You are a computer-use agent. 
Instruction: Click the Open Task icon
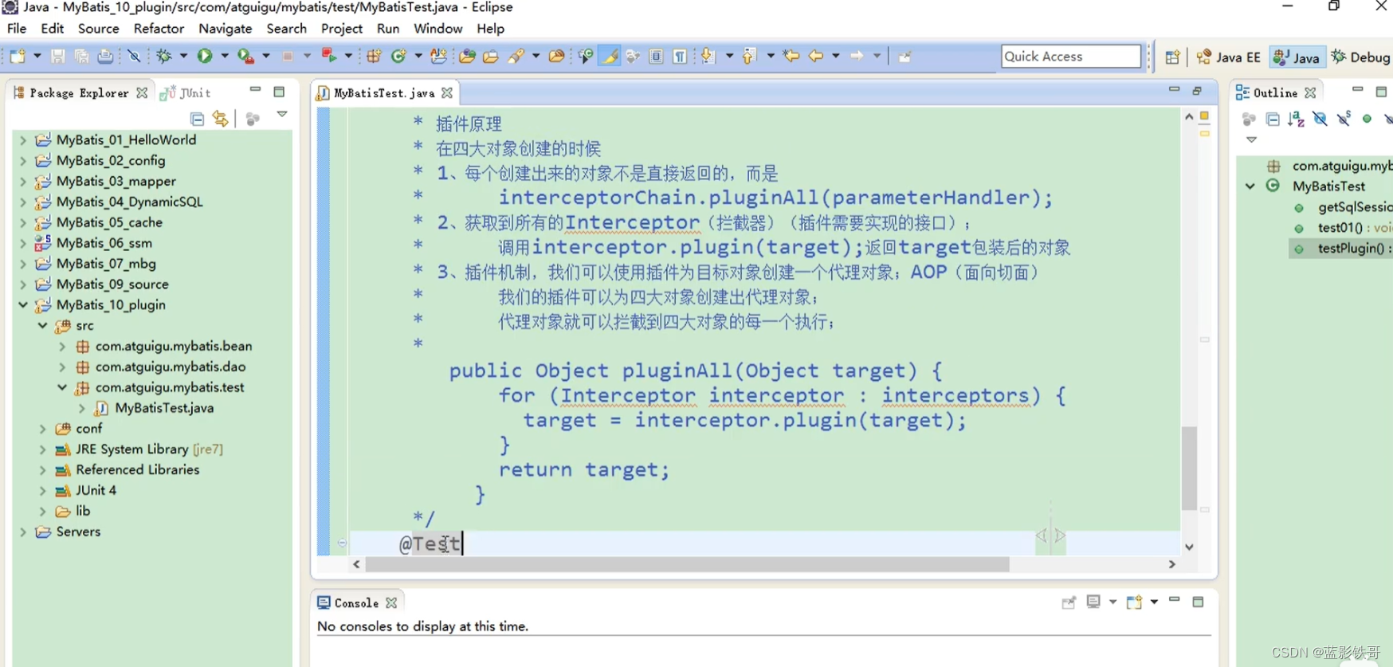pyautogui.click(x=491, y=56)
